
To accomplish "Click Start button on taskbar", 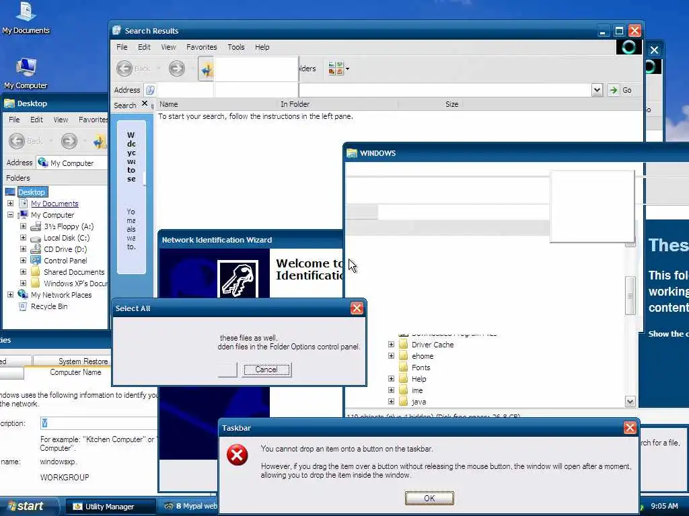I will click(28, 507).
